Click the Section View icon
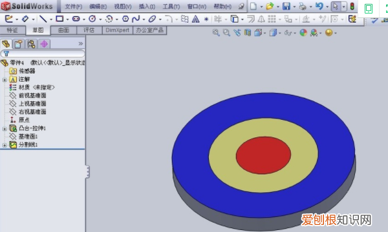 (x=248, y=32)
